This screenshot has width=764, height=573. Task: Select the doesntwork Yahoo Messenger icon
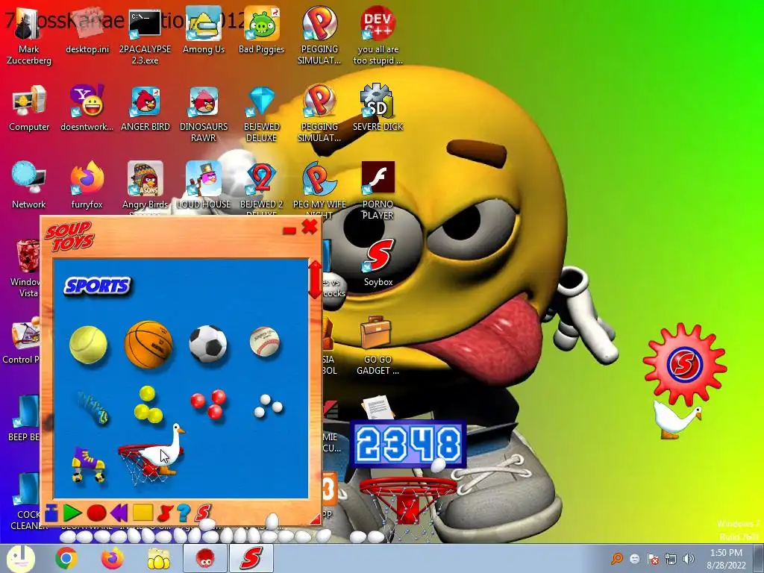click(x=87, y=108)
